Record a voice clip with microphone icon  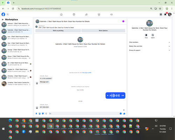pos(36,113)
